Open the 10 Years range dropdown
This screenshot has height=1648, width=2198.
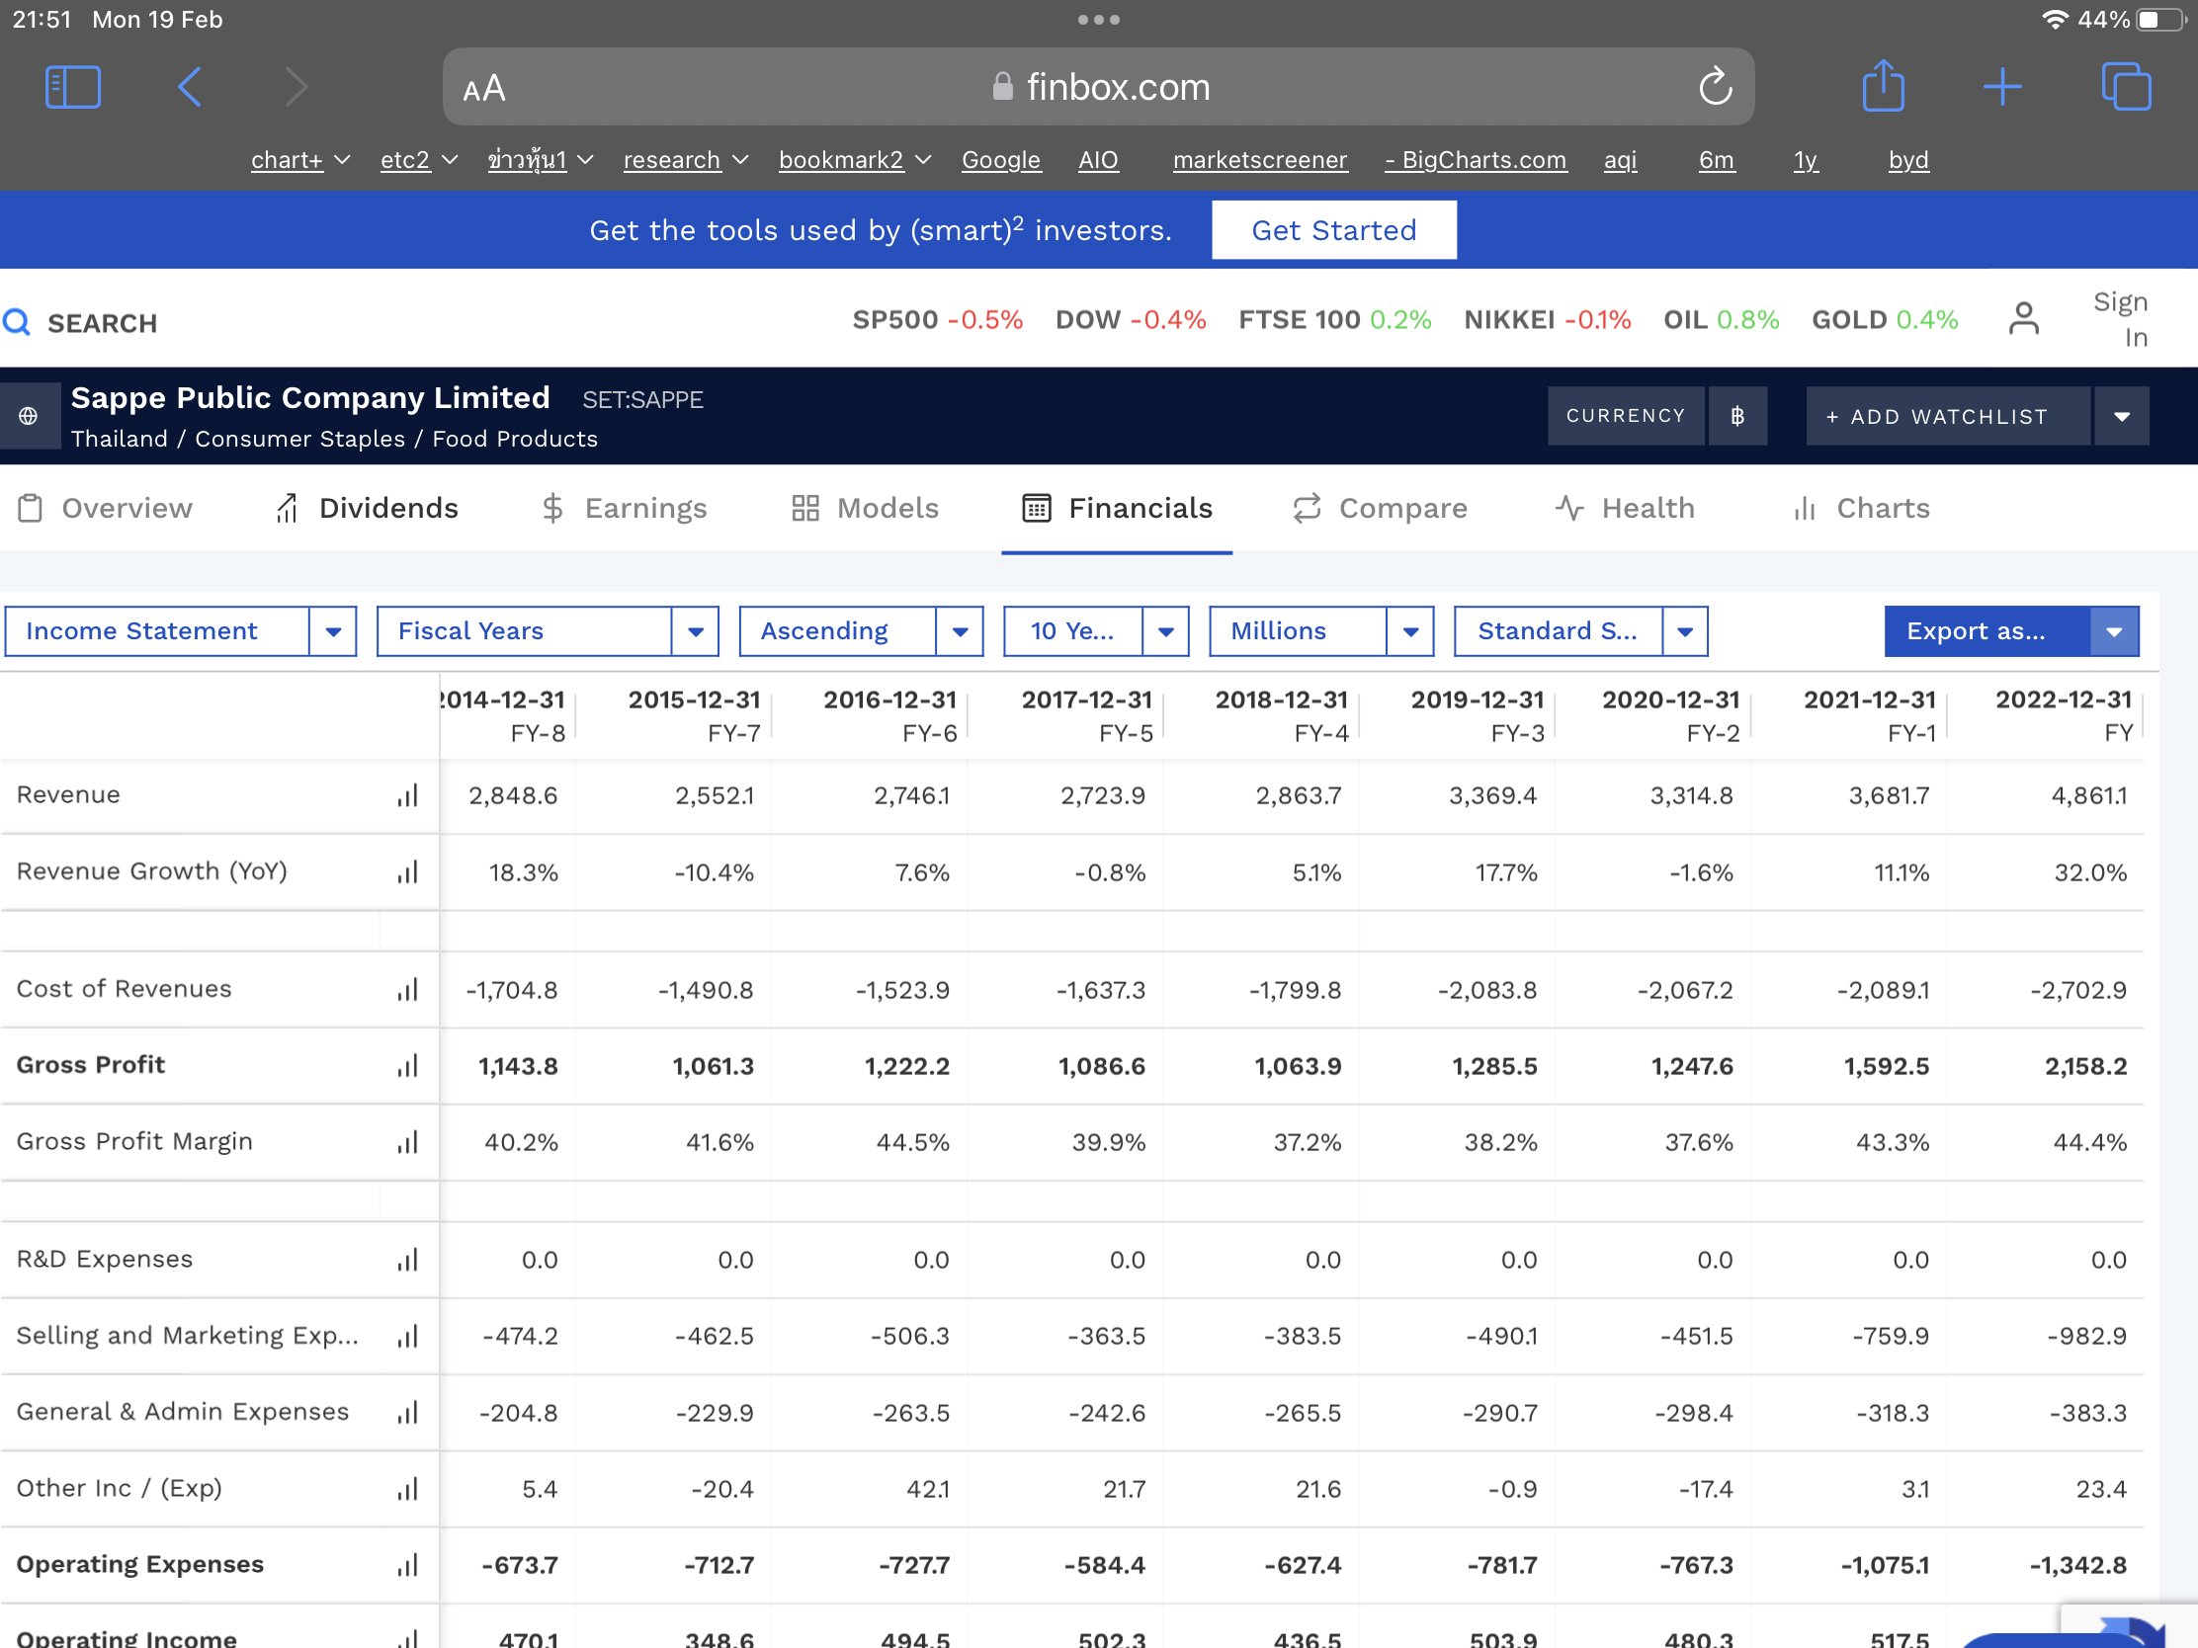click(x=1165, y=631)
